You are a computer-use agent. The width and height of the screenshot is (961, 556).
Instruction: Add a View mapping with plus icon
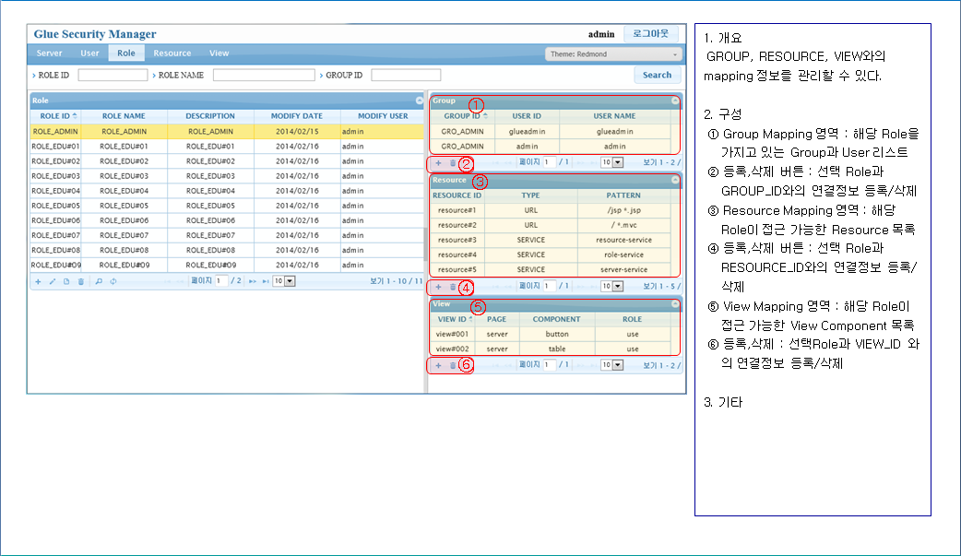click(x=438, y=365)
